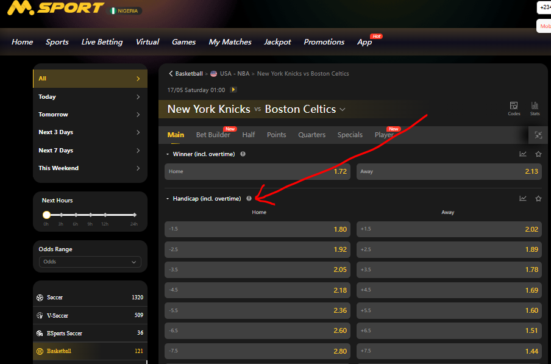Click the V-Soccer icon
The width and height of the screenshot is (551, 364).
(x=40, y=315)
